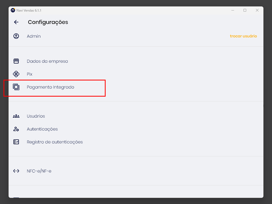
Task: Click the store icon for Dados da empresa
Action: pos(16,61)
